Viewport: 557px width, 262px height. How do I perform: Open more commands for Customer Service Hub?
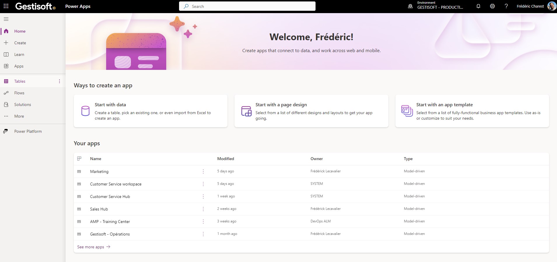[x=203, y=196]
